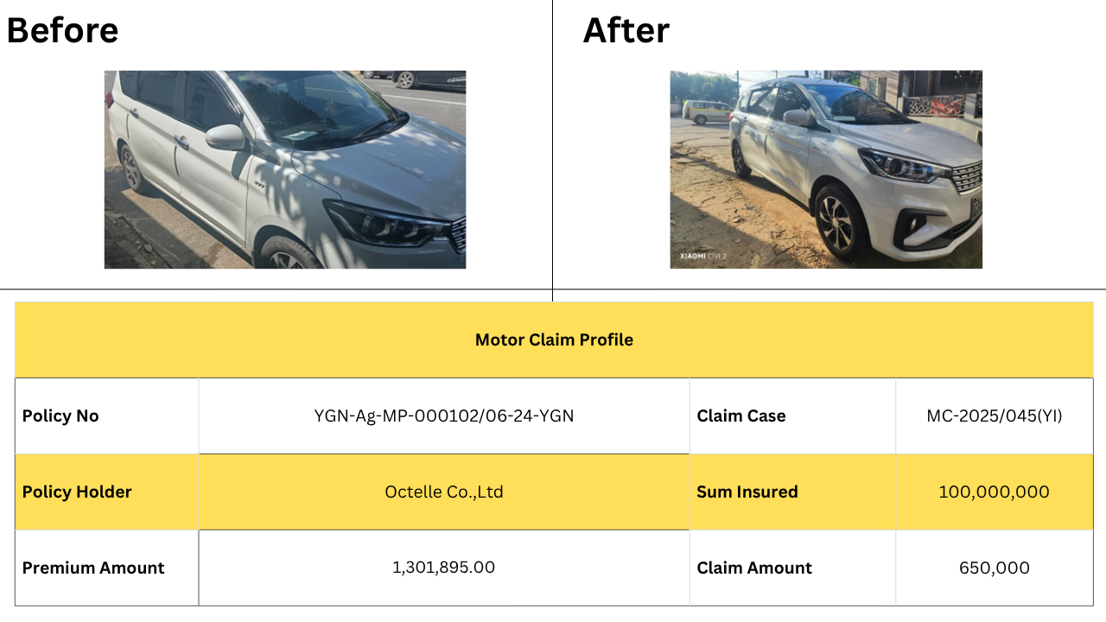The image size is (1106, 622).
Task: Click the headlight in the Before photo
Action: (x=380, y=224)
